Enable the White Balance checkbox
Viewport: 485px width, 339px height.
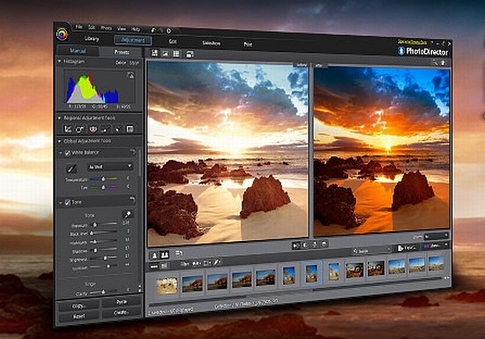(67, 153)
